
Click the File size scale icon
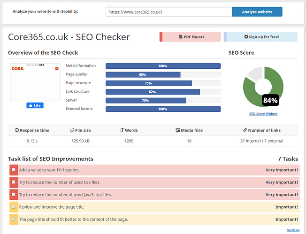click(x=72, y=130)
